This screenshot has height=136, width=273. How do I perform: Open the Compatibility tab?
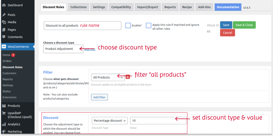(121, 7)
